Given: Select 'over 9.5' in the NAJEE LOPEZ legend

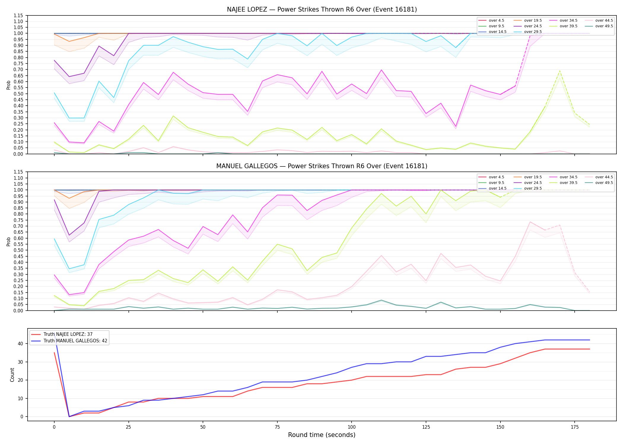Looking at the screenshot, I should coord(491,26).
